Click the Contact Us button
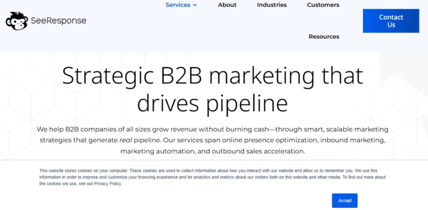The height and width of the screenshot is (210, 428). tap(391, 21)
